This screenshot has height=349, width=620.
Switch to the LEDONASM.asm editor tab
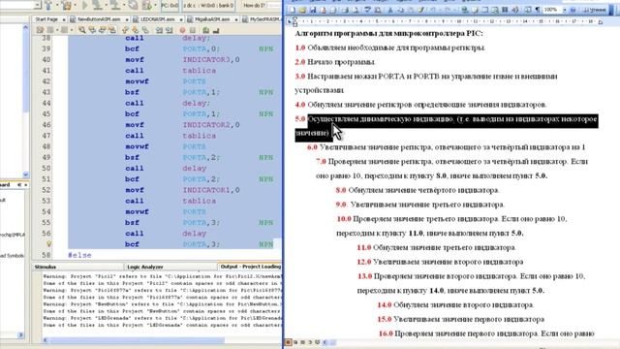point(158,19)
